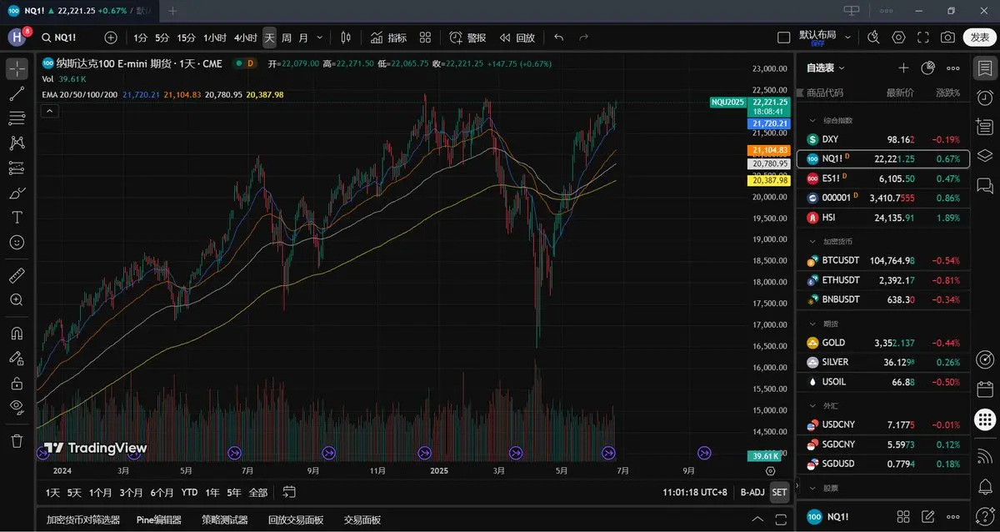Open the patterns drawing tool
The width and height of the screenshot is (1000, 532).
point(17,143)
